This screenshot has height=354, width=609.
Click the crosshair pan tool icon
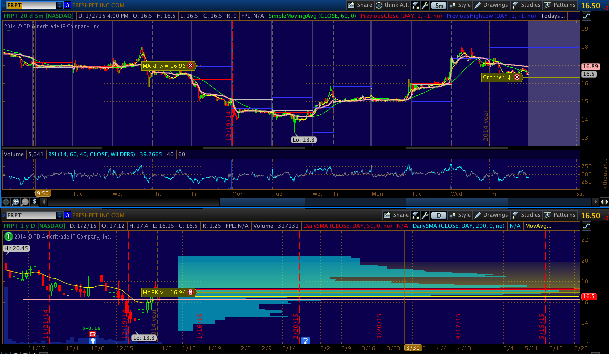tap(6, 202)
